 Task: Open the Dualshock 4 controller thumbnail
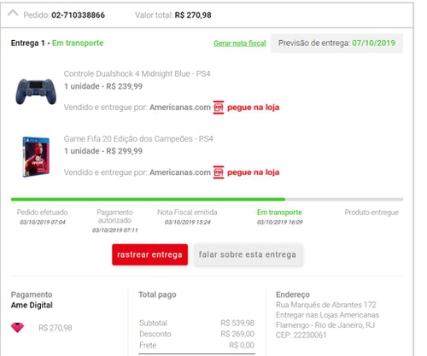[x=36, y=91]
